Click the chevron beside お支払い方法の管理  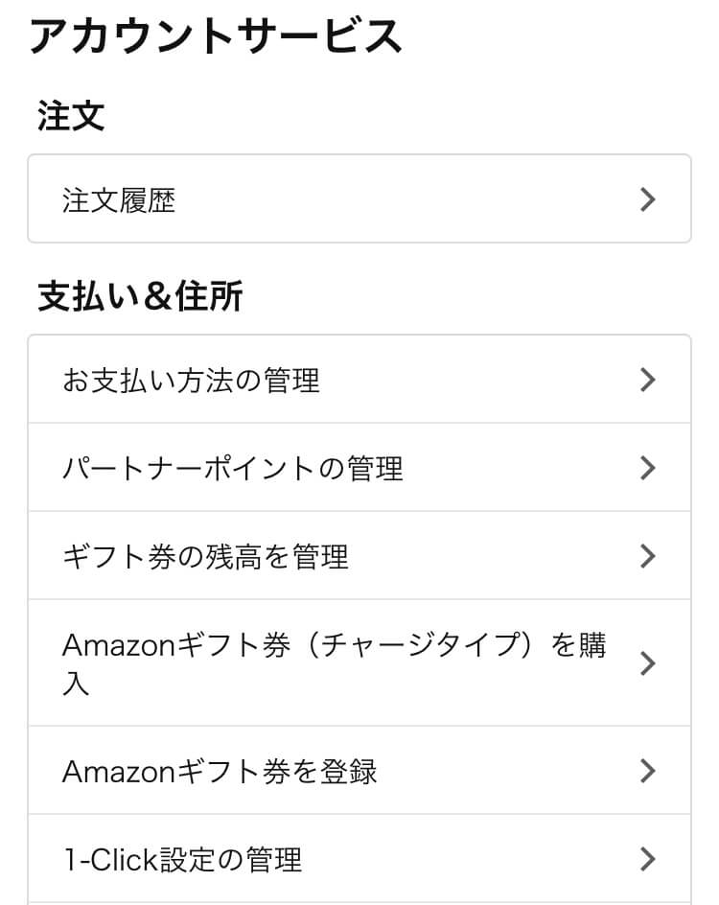pyautogui.click(x=647, y=380)
